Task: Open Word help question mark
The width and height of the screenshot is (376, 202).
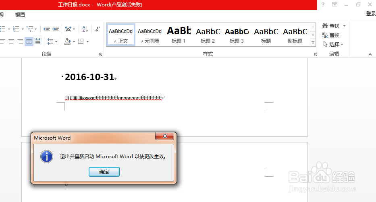Action: pyautogui.click(x=323, y=4)
